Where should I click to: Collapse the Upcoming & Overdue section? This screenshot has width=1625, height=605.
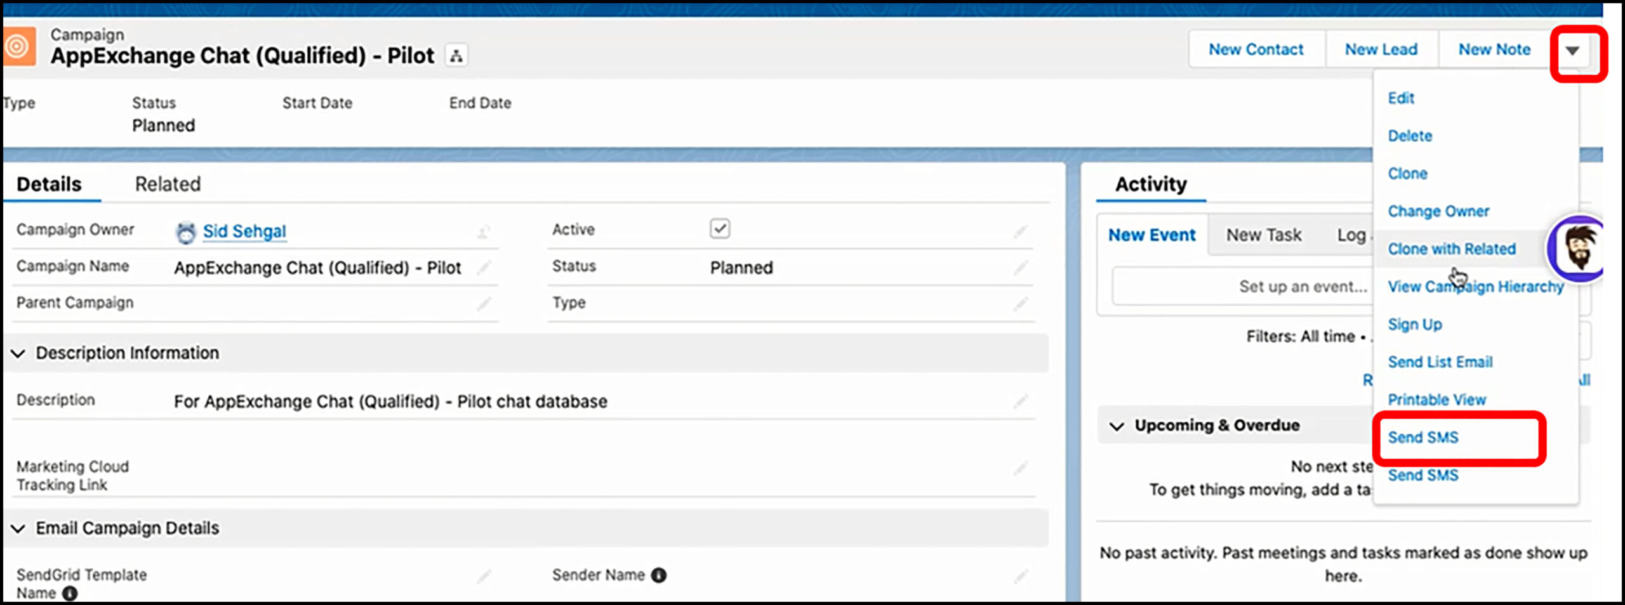1117,426
